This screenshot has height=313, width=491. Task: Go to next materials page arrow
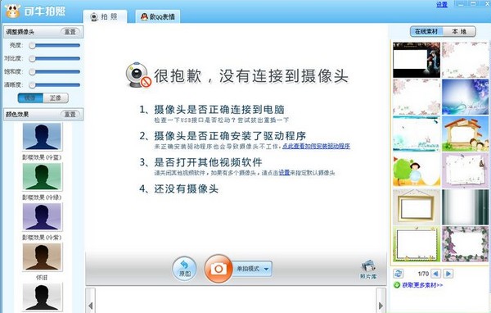pyautogui.click(x=448, y=274)
